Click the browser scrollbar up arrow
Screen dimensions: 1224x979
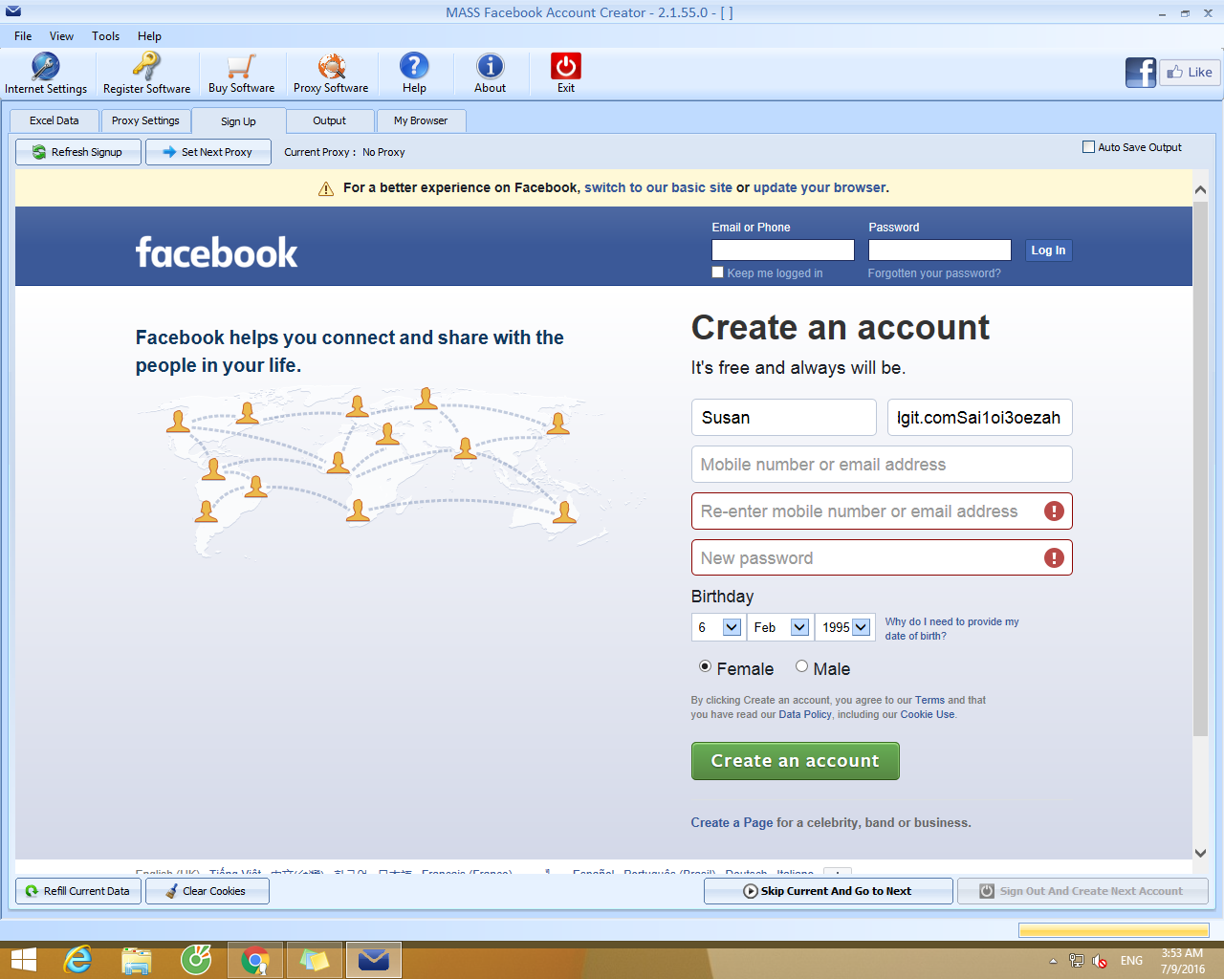[1200, 189]
